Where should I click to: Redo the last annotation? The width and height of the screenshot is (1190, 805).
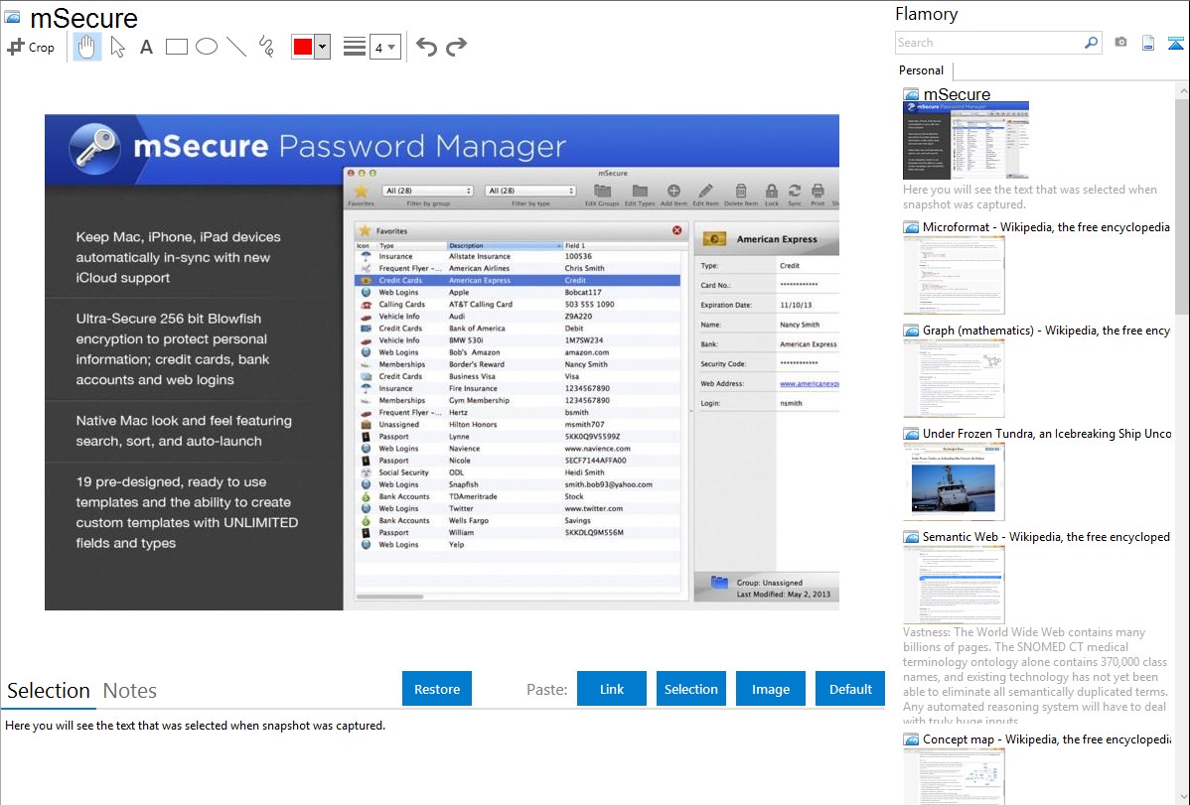click(x=456, y=47)
